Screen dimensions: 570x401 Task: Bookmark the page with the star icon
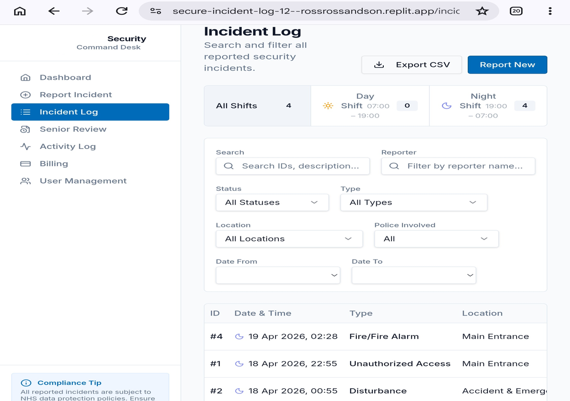click(482, 11)
